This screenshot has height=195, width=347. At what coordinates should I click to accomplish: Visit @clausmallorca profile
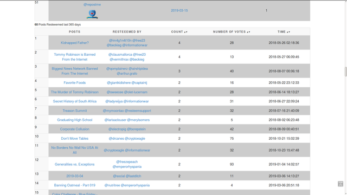pyautogui.click(x=120, y=54)
